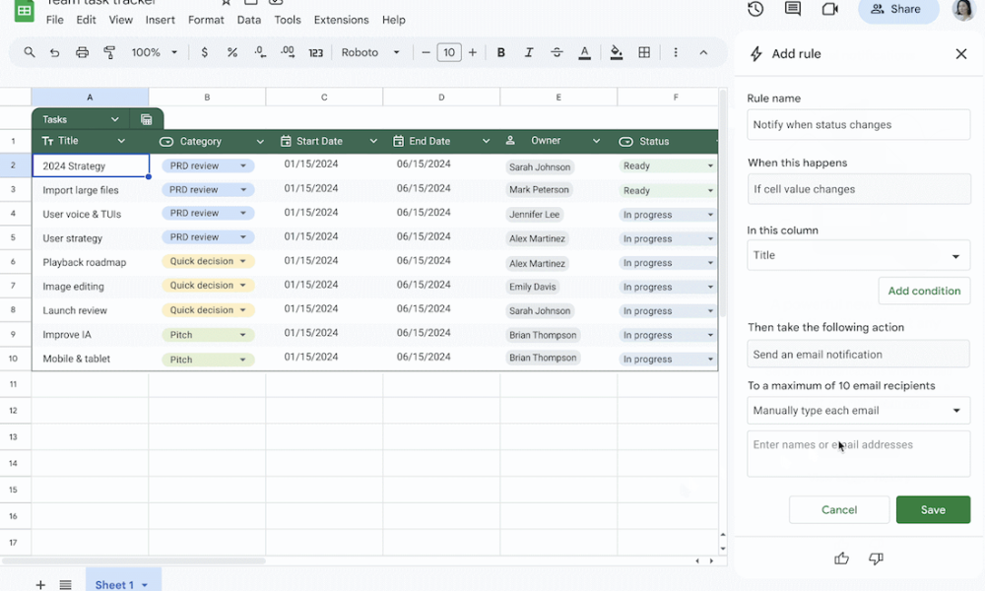Start a video call with camera icon
Viewport: 985px width, 591px height.
click(x=829, y=9)
